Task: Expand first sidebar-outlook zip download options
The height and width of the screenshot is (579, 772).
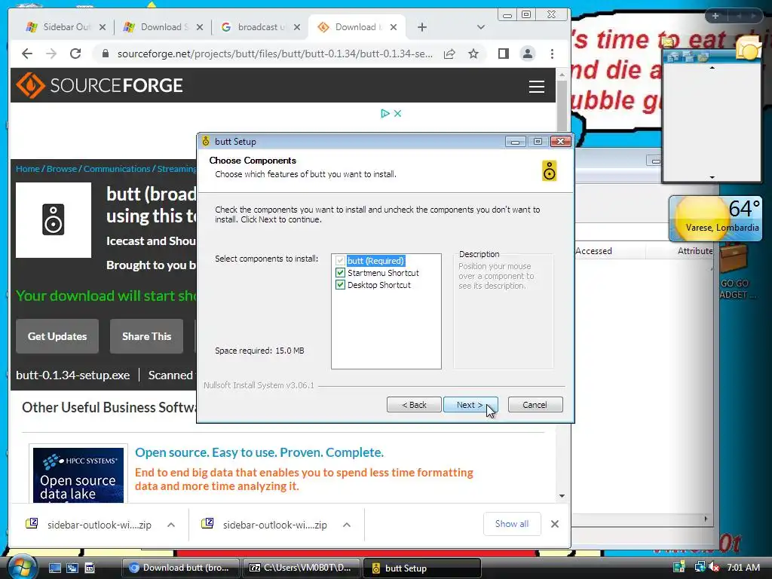Action: (171, 525)
